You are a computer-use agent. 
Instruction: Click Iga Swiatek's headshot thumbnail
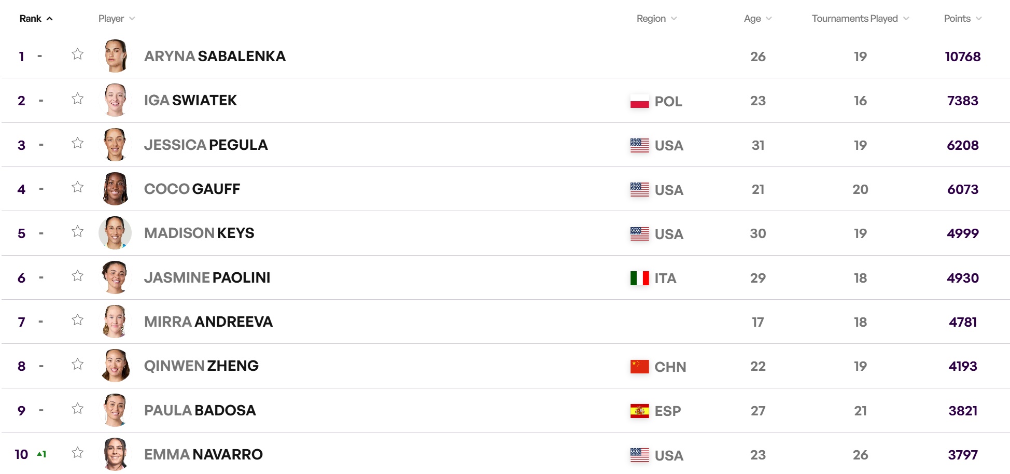coord(115,100)
